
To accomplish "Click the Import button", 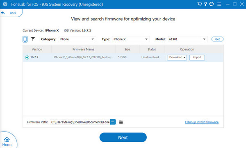I will point(197,57).
